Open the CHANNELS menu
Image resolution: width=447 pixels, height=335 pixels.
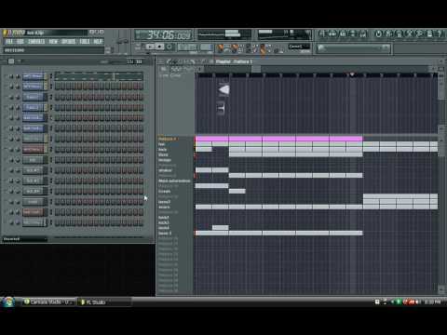(x=36, y=41)
